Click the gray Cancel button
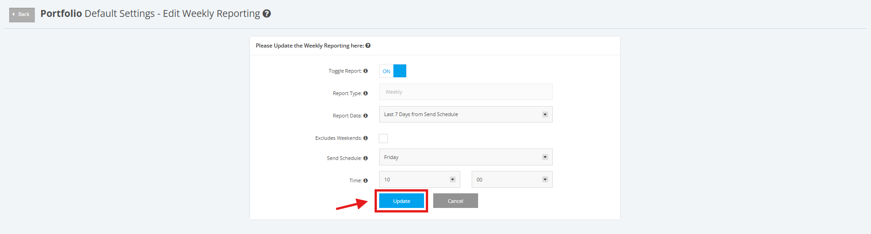 tap(456, 201)
